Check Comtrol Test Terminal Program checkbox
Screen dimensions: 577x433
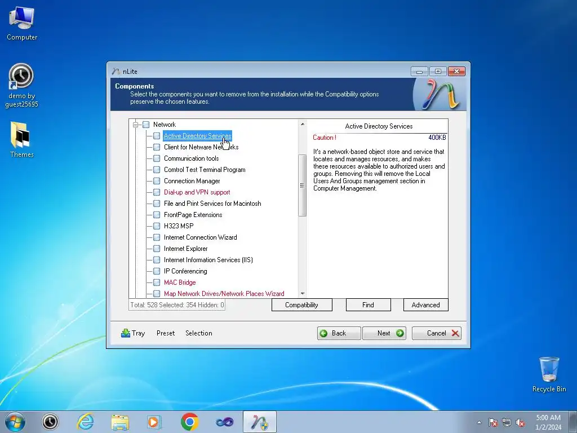pyautogui.click(x=157, y=170)
